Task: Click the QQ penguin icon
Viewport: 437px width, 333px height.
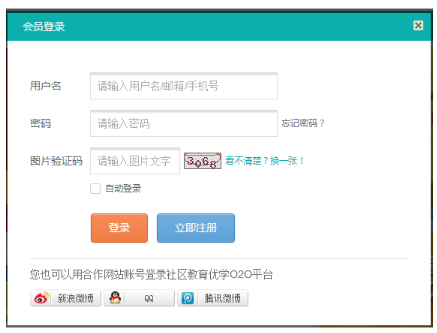Action: pos(115,298)
